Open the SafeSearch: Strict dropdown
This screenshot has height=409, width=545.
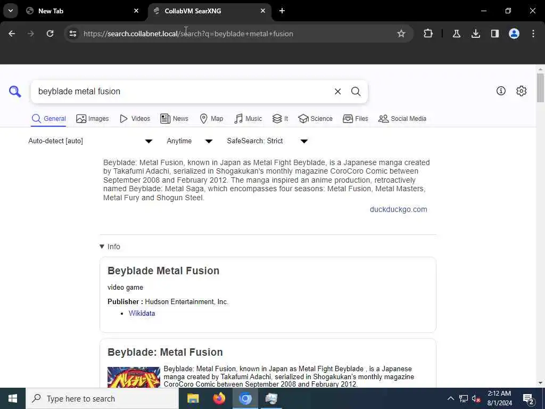(267, 141)
